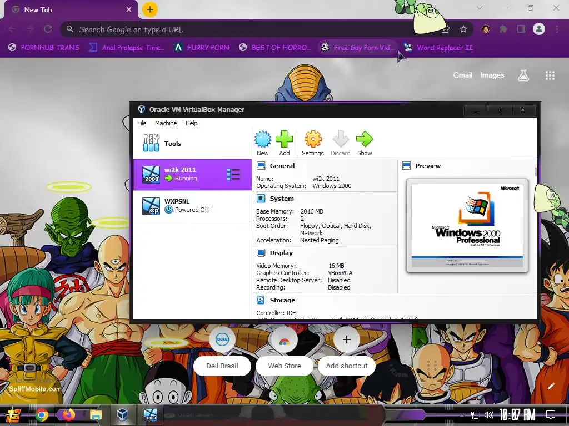This screenshot has width=569, height=426.
Task: Open the machine tools menu for wi2k 2011
Action: 233,175
